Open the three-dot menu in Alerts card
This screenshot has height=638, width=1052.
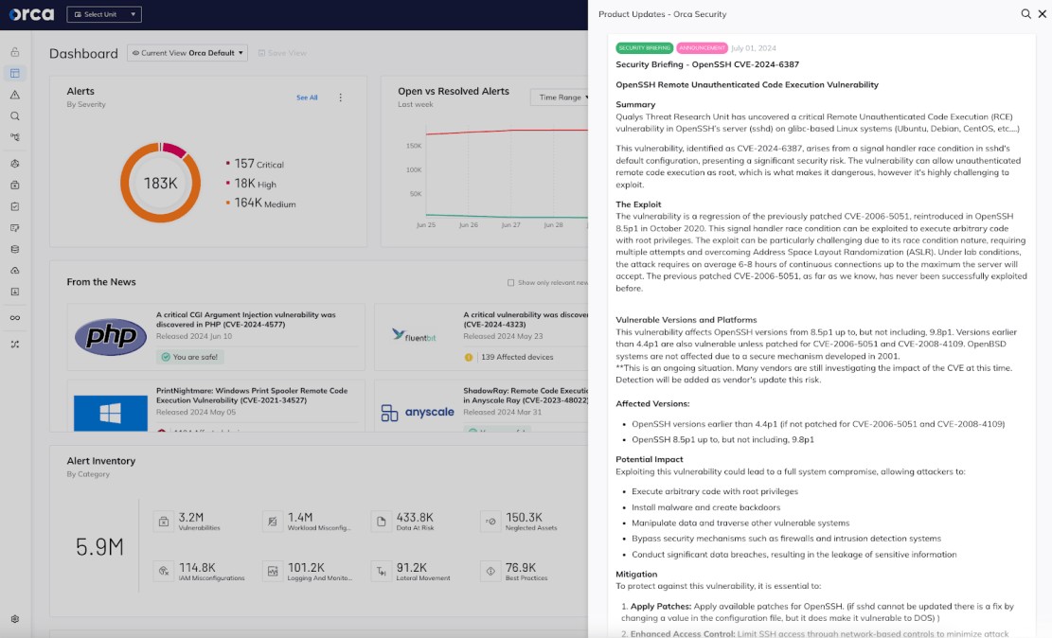(x=341, y=97)
